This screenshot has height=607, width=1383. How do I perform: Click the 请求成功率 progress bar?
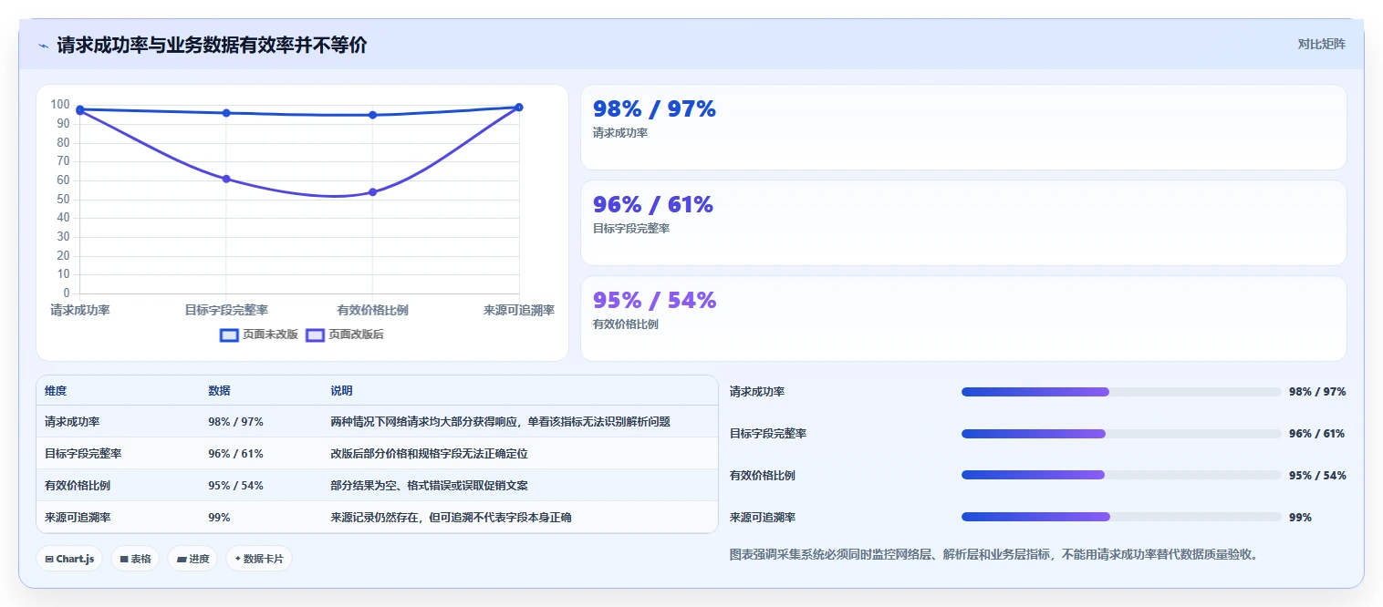[1121, 392]
